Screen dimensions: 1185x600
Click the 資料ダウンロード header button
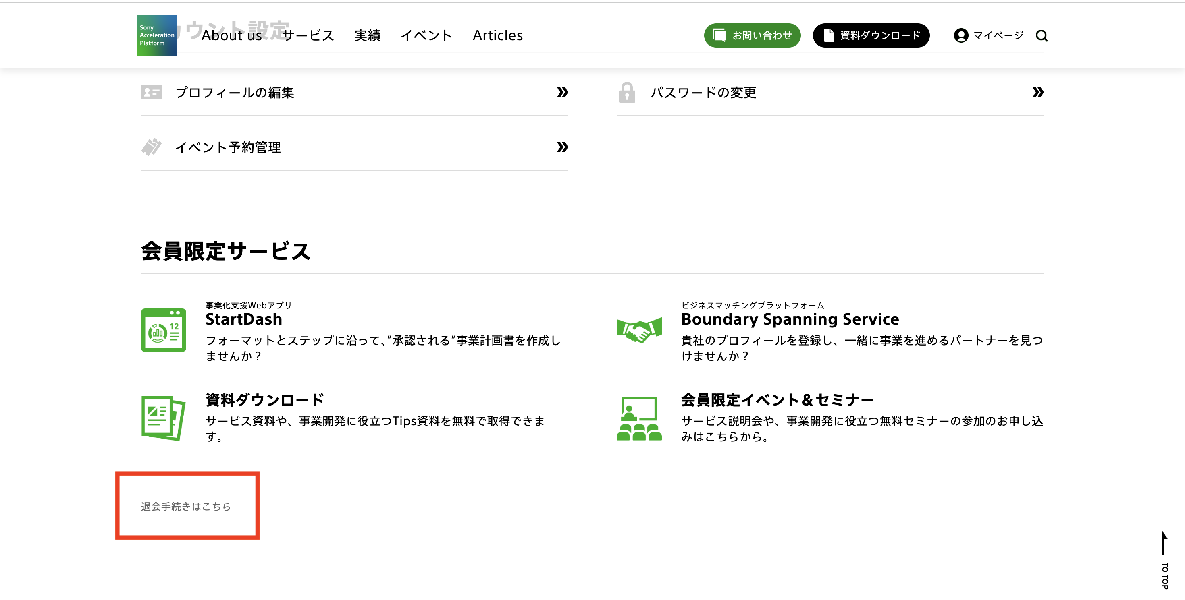871,35
